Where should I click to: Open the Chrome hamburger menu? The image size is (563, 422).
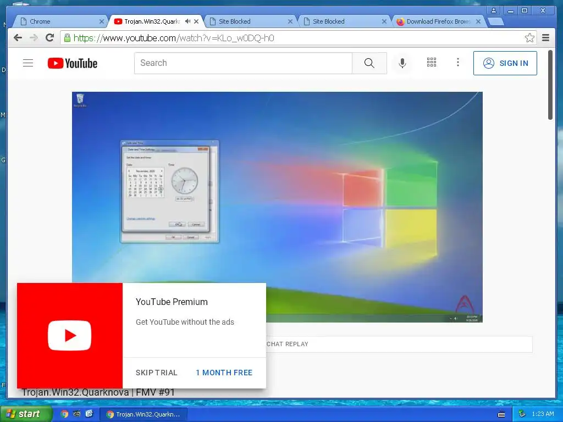[545, 38]
